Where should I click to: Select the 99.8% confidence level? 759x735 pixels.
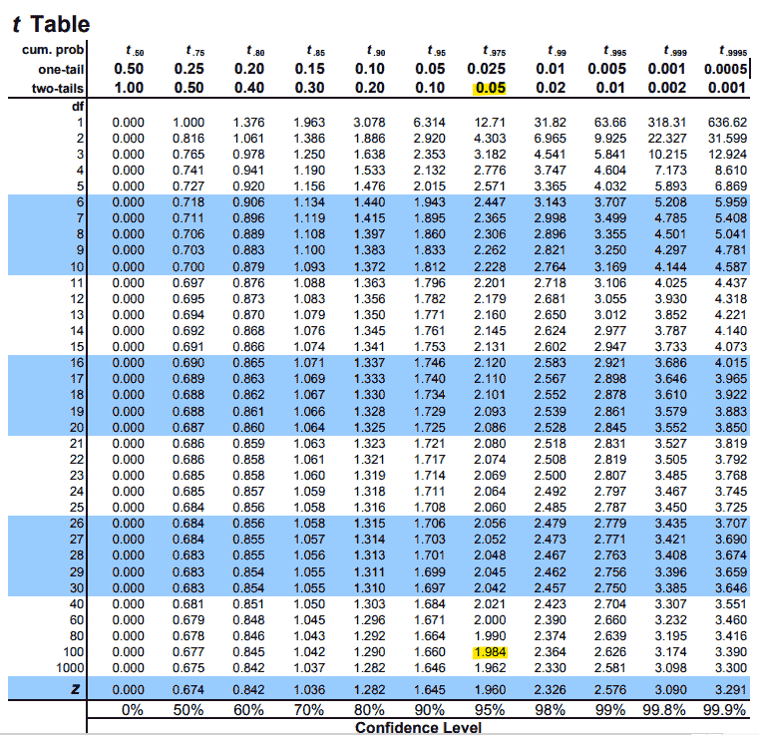click(x=664, y=710)
